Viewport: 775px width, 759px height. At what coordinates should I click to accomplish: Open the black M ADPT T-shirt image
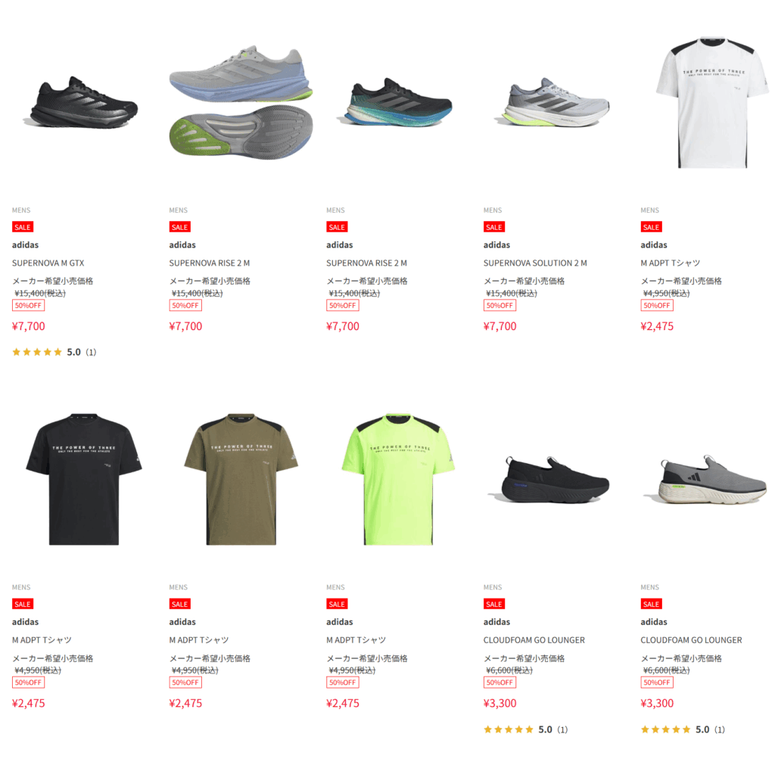point(84,479)
